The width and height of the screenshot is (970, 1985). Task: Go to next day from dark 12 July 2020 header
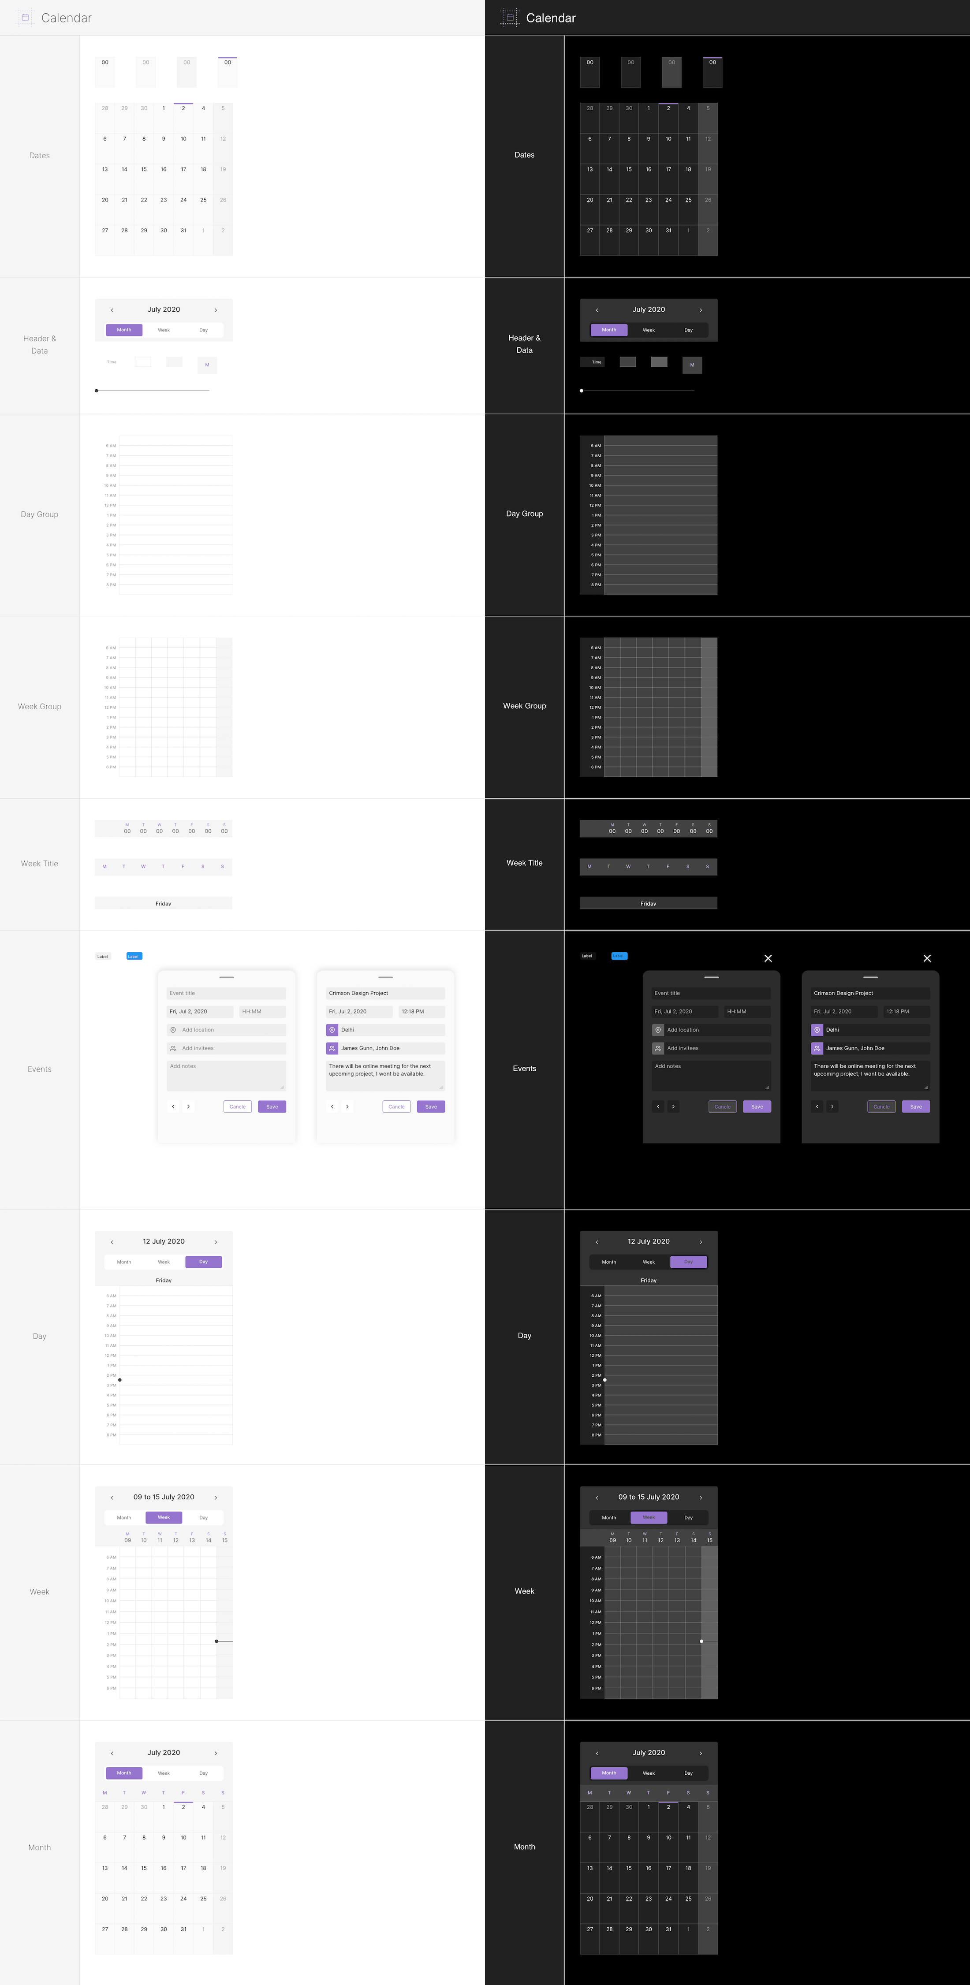coord(700,1241)
